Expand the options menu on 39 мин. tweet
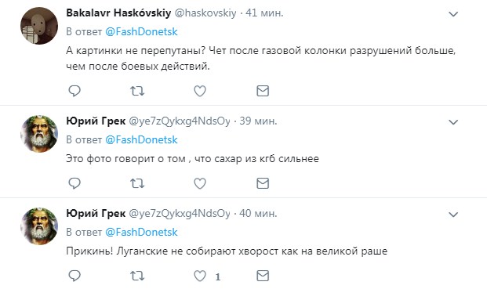This screenshot has height=289, width=487. (x=453, y=122)
